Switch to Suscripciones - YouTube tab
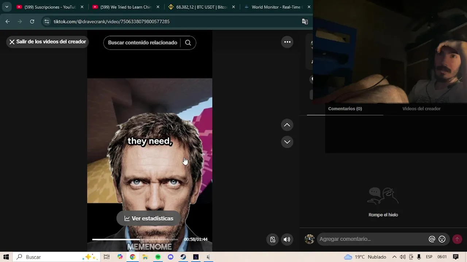467x262 pixels. coord(46,7)
